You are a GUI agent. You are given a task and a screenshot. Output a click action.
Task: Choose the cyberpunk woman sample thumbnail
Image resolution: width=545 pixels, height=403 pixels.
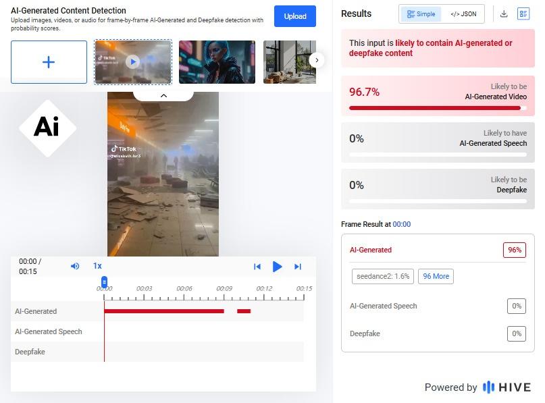coord(217,62)
